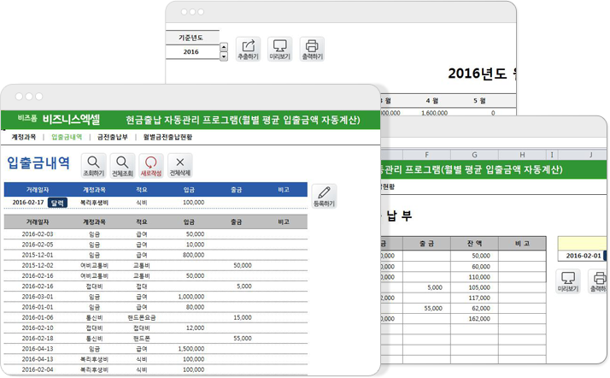Click the 2016-02-04 date row

pos(38,369)
